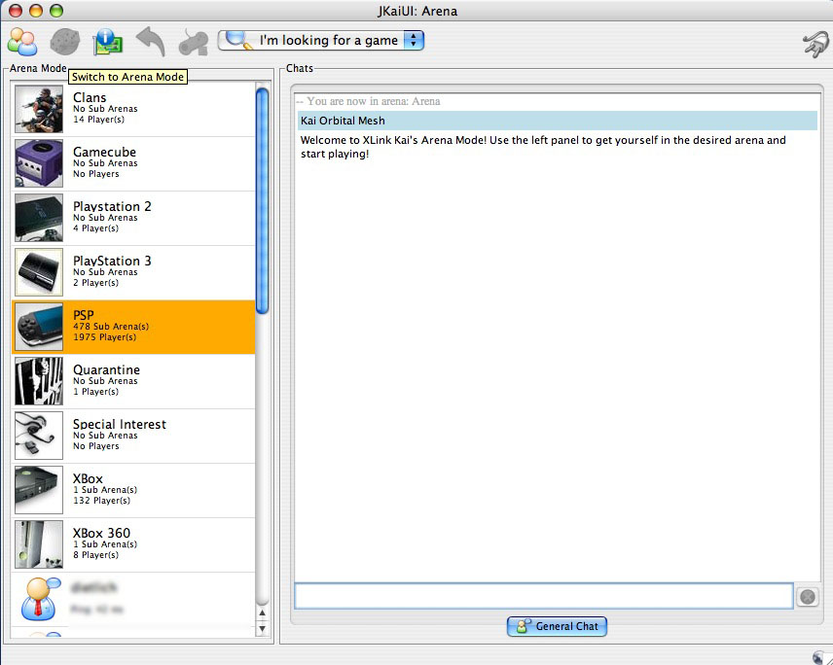Click the asteroid icon in toolbar
Viewport: 833px width, 665px height.
64,42
